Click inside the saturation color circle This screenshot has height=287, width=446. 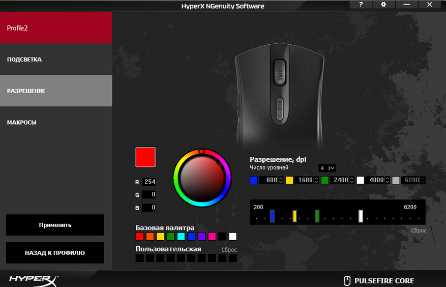(x=202, y=178)
